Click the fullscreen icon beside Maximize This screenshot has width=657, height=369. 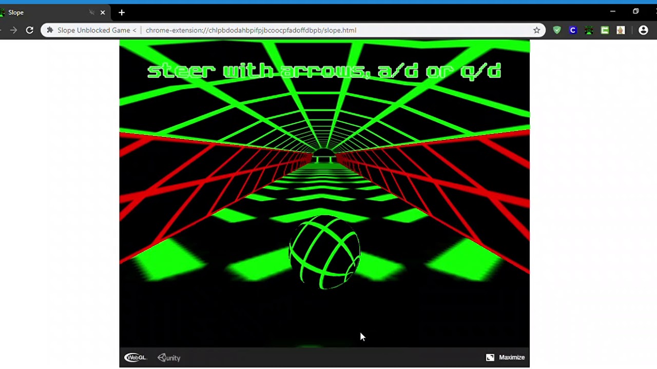[x=490, y=357]
